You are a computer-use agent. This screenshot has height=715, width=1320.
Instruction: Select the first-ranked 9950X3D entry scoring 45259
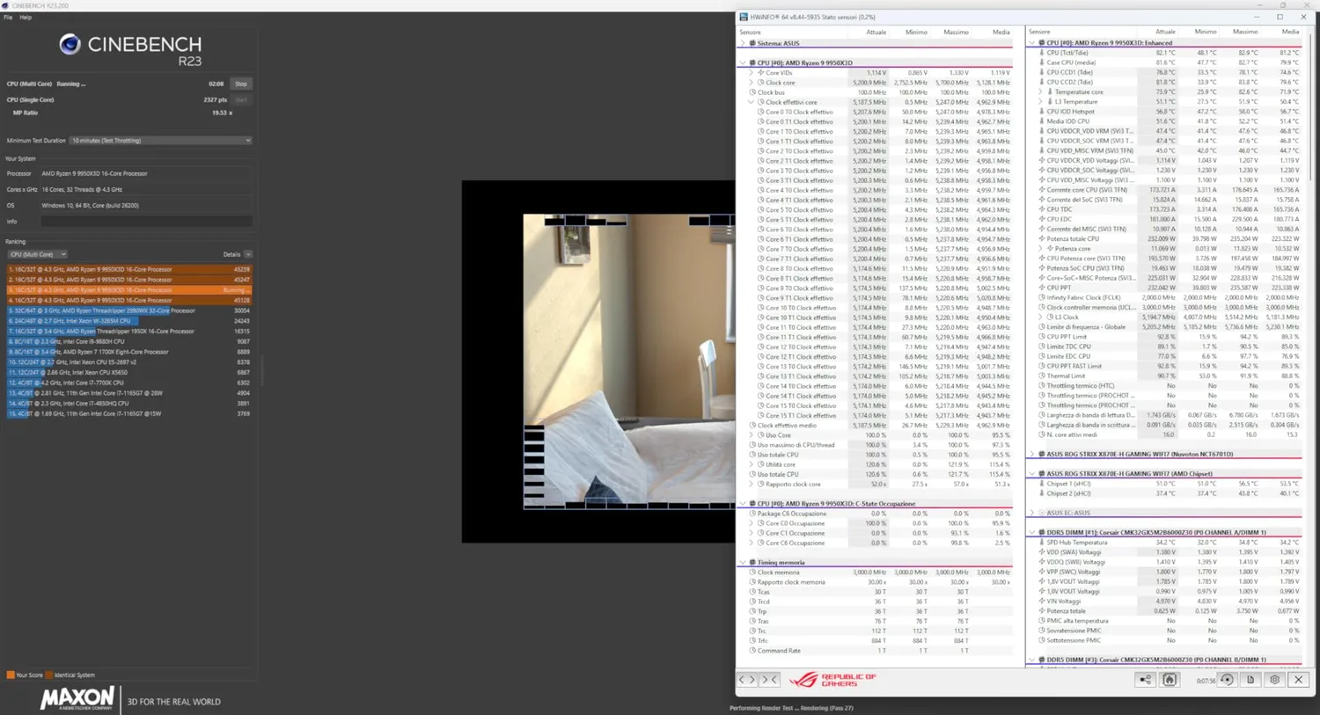(129, 269)
